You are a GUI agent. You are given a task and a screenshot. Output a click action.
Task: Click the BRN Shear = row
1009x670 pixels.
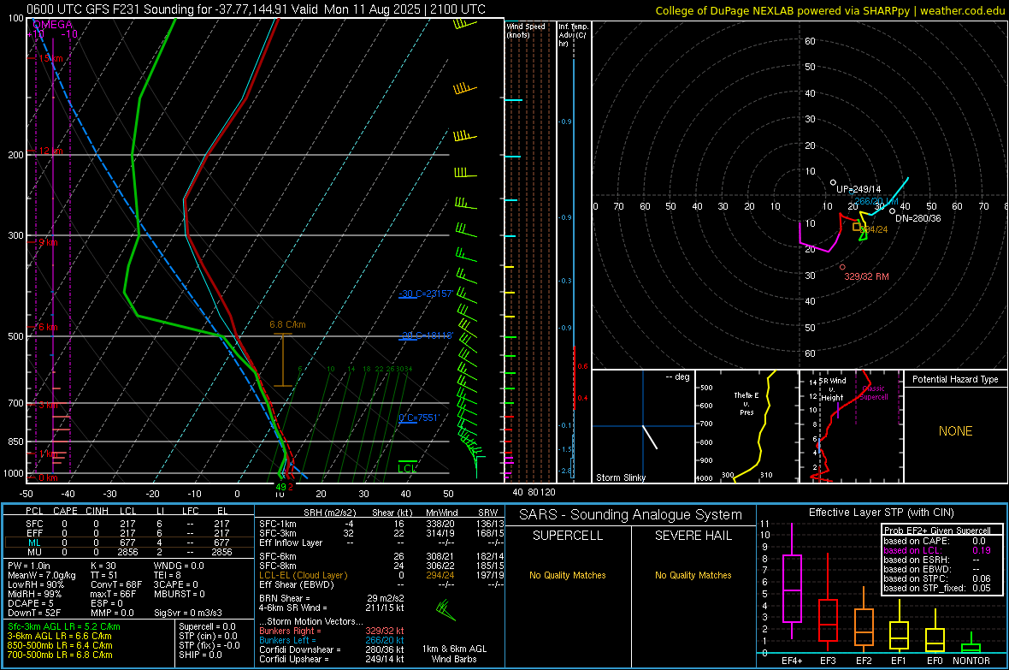332,598
